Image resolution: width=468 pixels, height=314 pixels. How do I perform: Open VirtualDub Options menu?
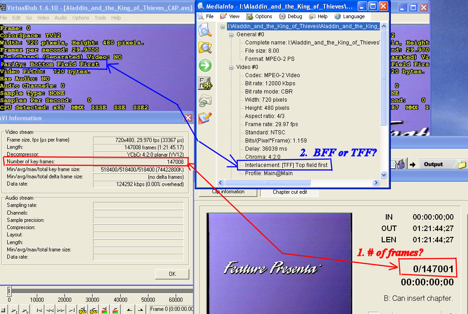pyautogui.click(x=81, y=18)
